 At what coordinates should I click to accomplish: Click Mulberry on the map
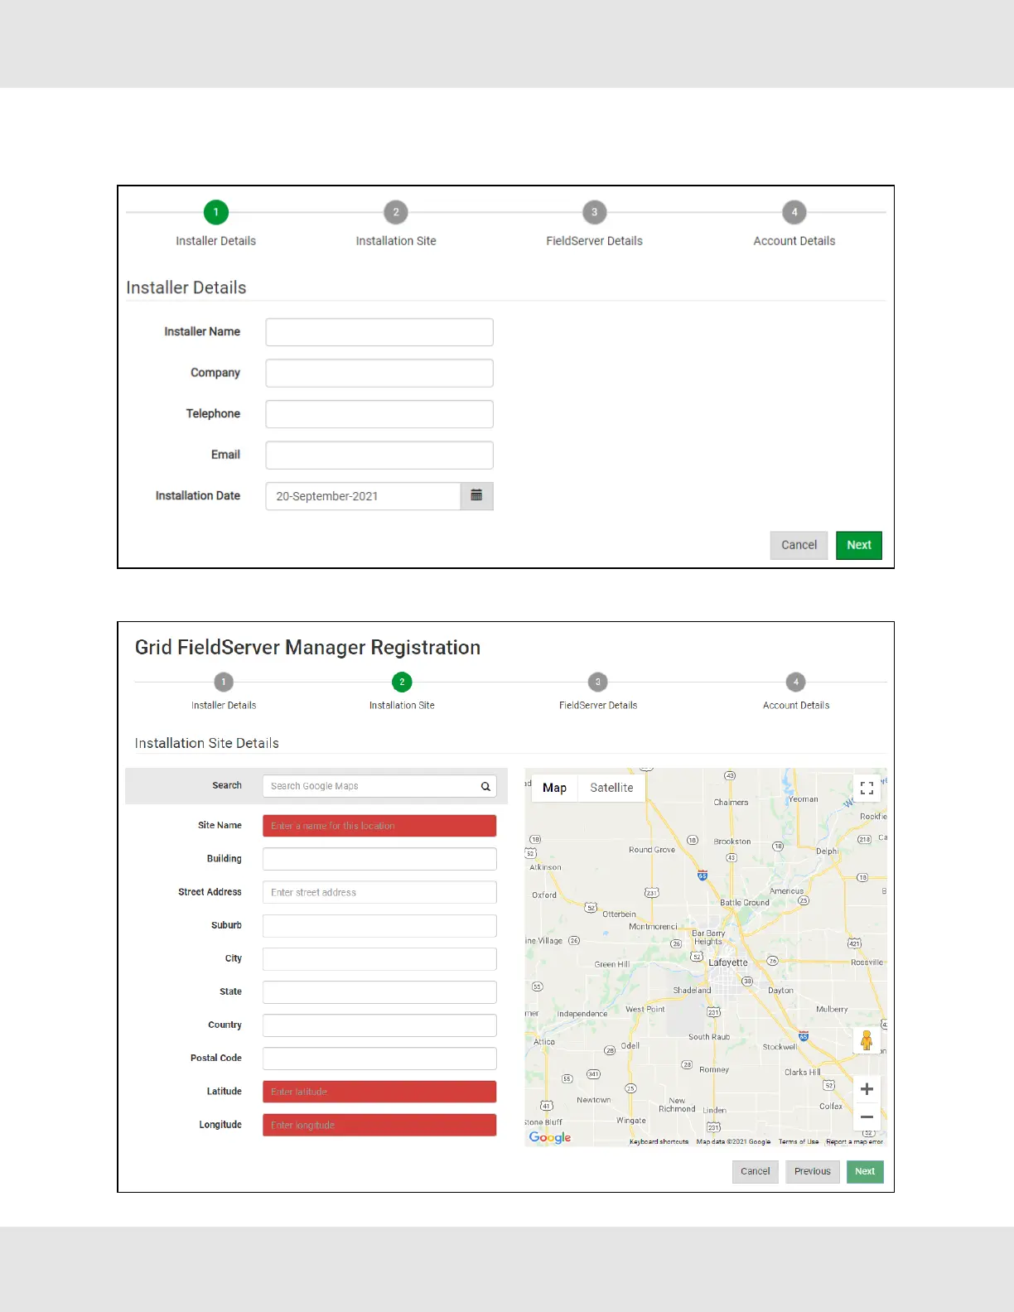832,1009
